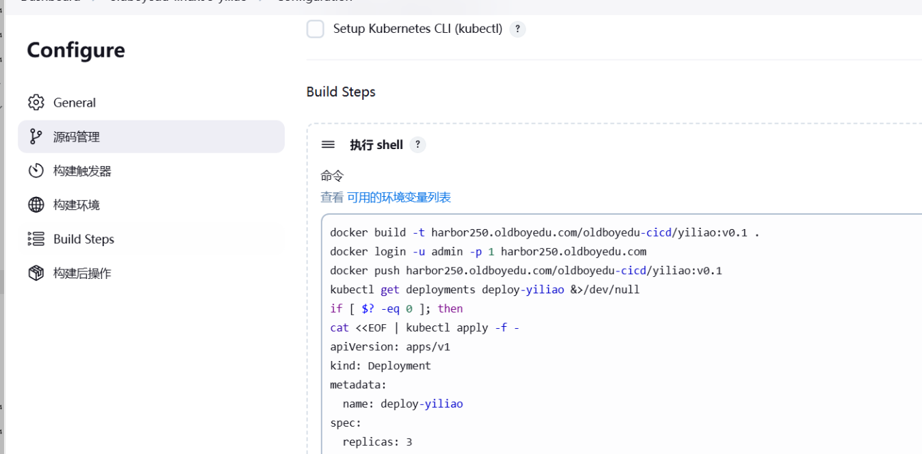Click the 执行 shell step title
The width and height of the screenshot is (922, 454).
click(376, 145)
